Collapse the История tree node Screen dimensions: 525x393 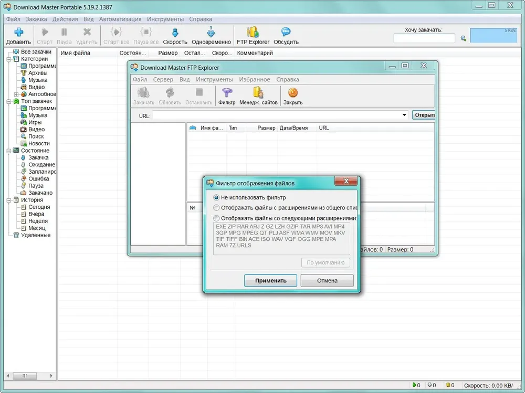point(9,200)
